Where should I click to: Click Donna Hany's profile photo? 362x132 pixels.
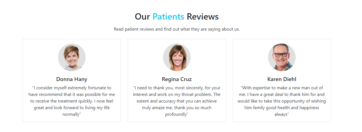tap(72, 57)
